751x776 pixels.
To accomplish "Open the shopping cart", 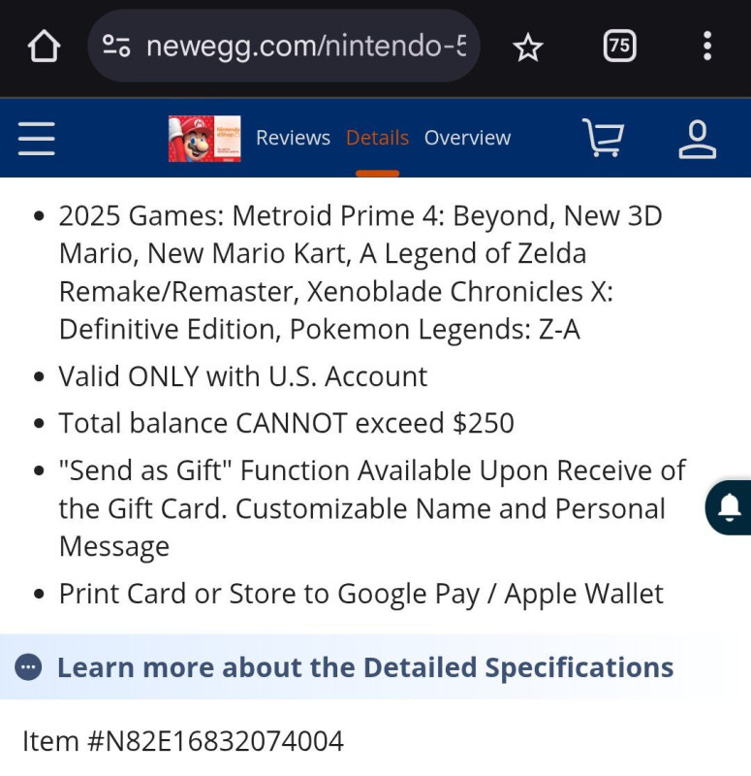I will point(603,138).
